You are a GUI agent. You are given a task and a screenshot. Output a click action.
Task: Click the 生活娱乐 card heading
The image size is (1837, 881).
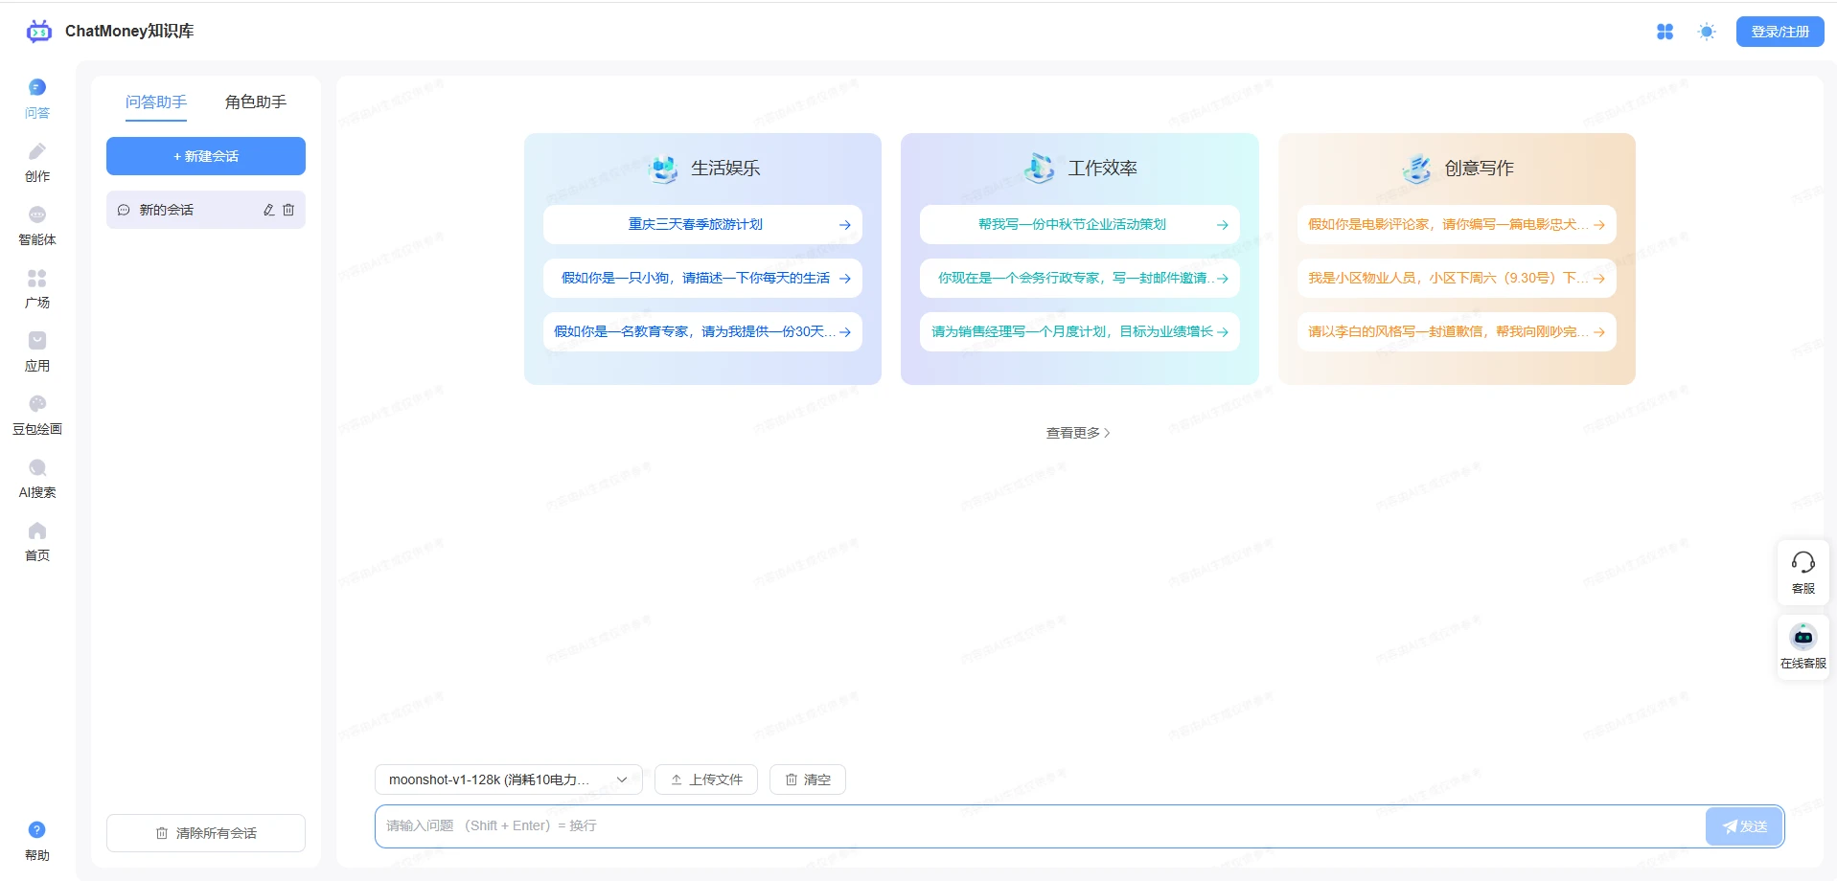tap(725, 169)
